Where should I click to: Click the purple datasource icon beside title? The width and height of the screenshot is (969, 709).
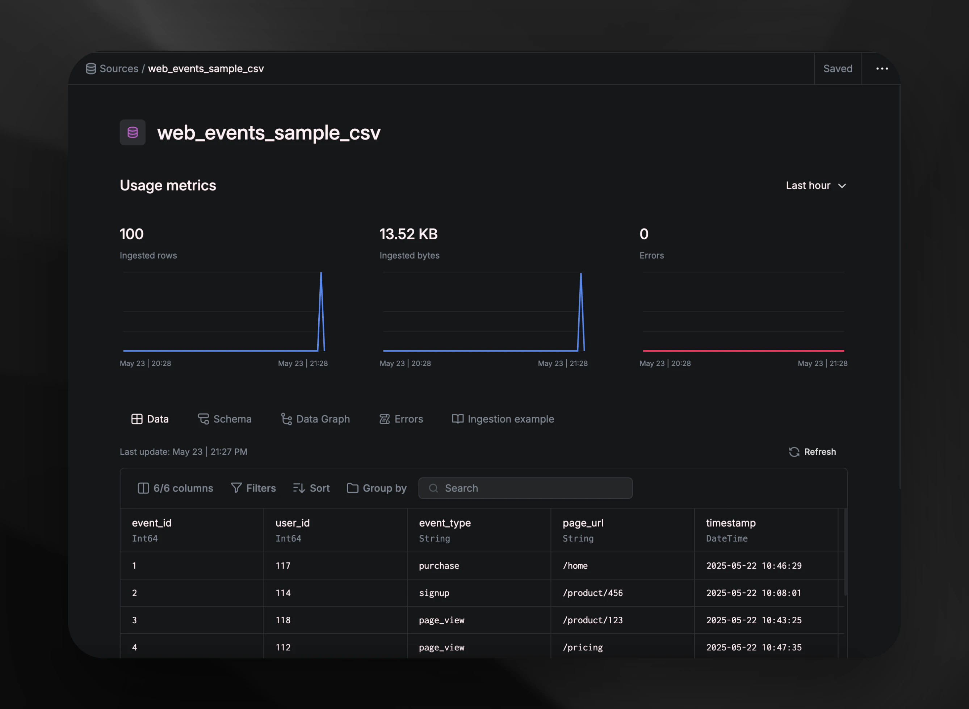tap(132, 133)
